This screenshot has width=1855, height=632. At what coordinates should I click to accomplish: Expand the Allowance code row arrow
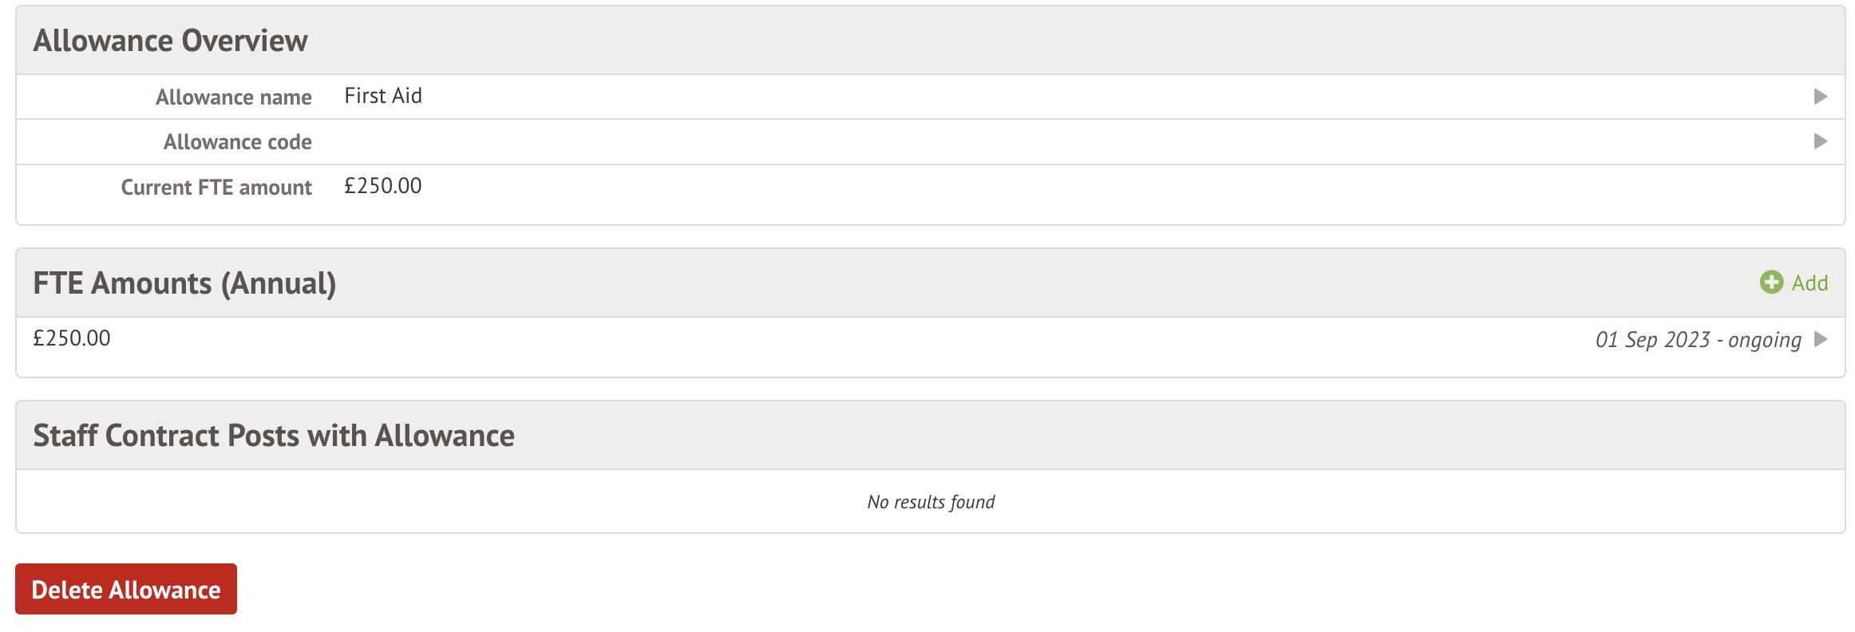[x=1821, y=142]
